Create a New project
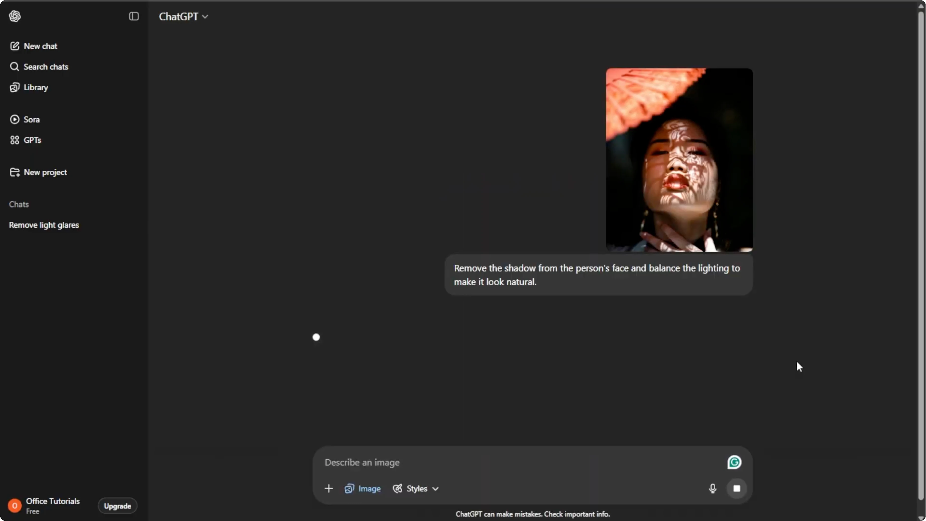Image resolution: width=926 pixels, height=521 pixels. click(x=38, y=172)
